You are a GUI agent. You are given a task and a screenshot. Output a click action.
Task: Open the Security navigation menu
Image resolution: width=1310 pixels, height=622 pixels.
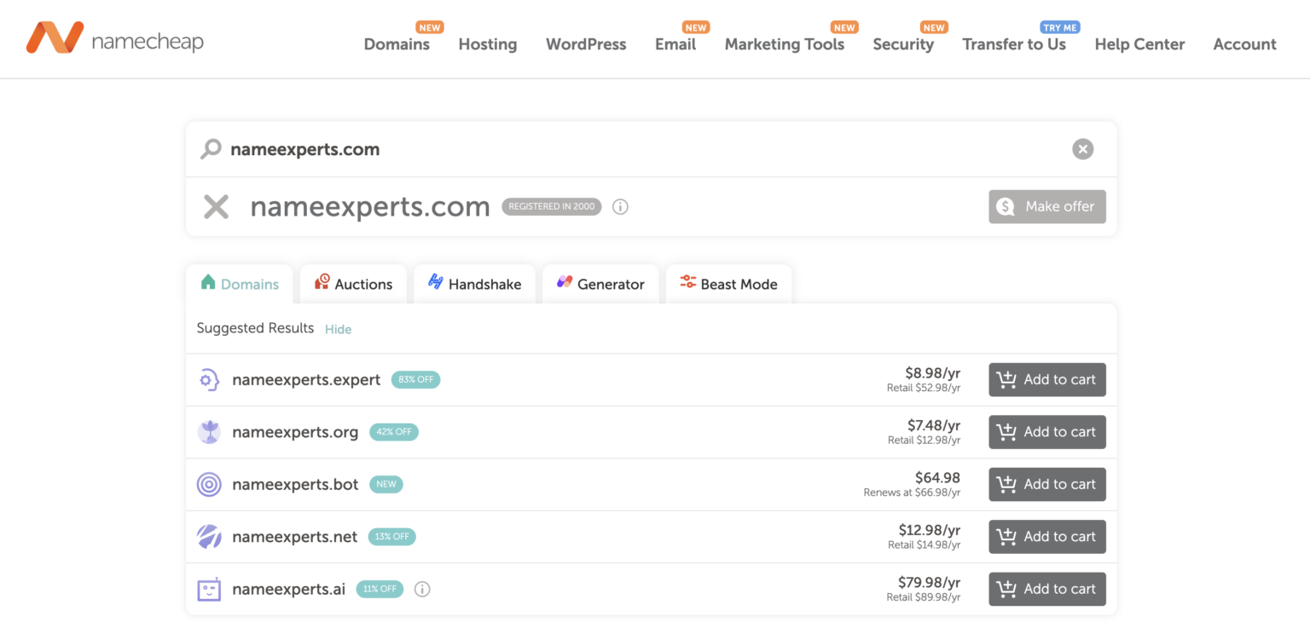tap(903, 44)
